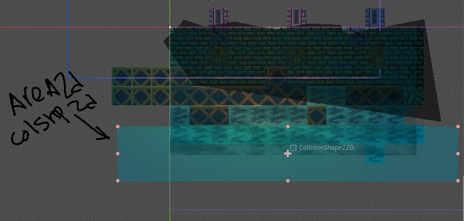
Task: Click the small orange lattice tile on right
Action: point(316,115)
